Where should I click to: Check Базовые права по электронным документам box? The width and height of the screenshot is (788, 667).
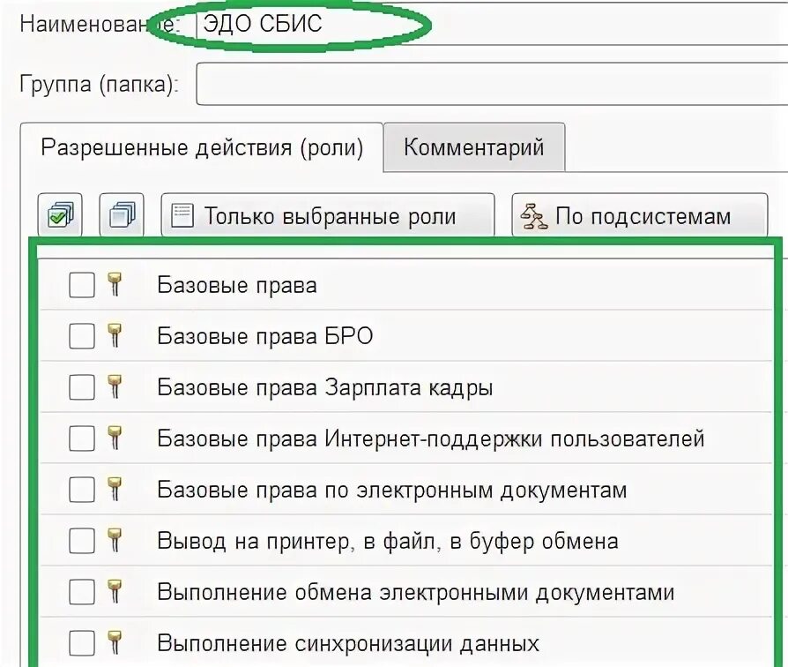[x=82, y=490]
